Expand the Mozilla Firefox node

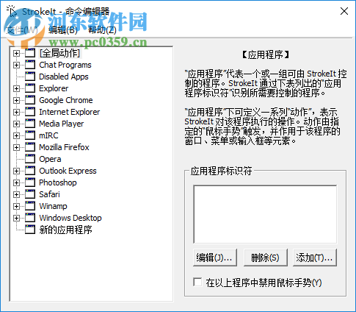(16, 147)
